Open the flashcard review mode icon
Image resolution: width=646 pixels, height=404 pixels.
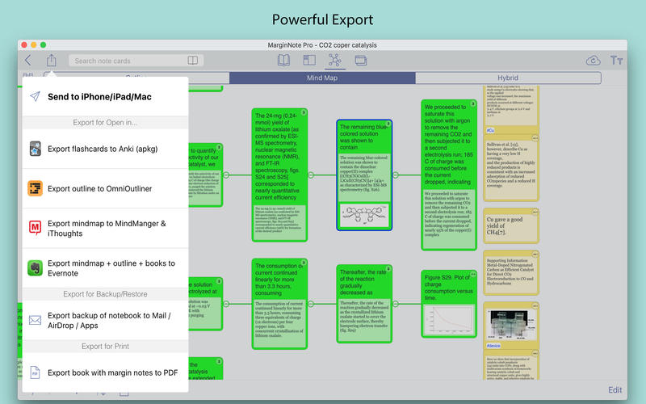[361, 61]
